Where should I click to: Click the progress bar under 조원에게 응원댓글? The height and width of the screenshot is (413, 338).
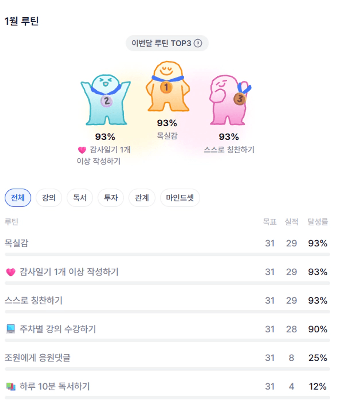167,369
